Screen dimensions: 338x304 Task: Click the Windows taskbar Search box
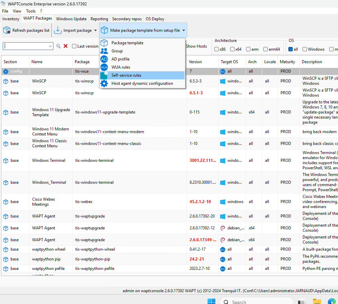point(257,301)
